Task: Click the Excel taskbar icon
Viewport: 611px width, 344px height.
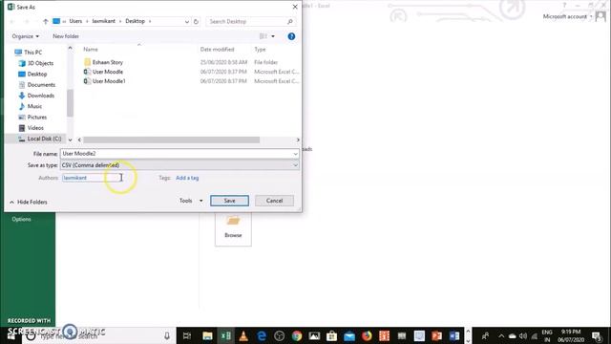Action: point(225,335)
